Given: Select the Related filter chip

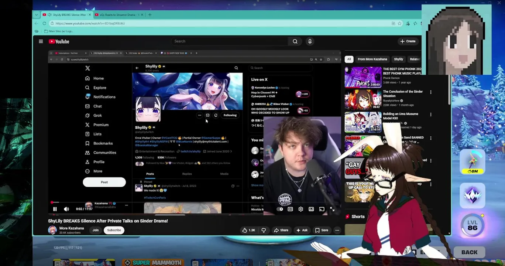Looking at the screenshot, I should coord(415,59).
